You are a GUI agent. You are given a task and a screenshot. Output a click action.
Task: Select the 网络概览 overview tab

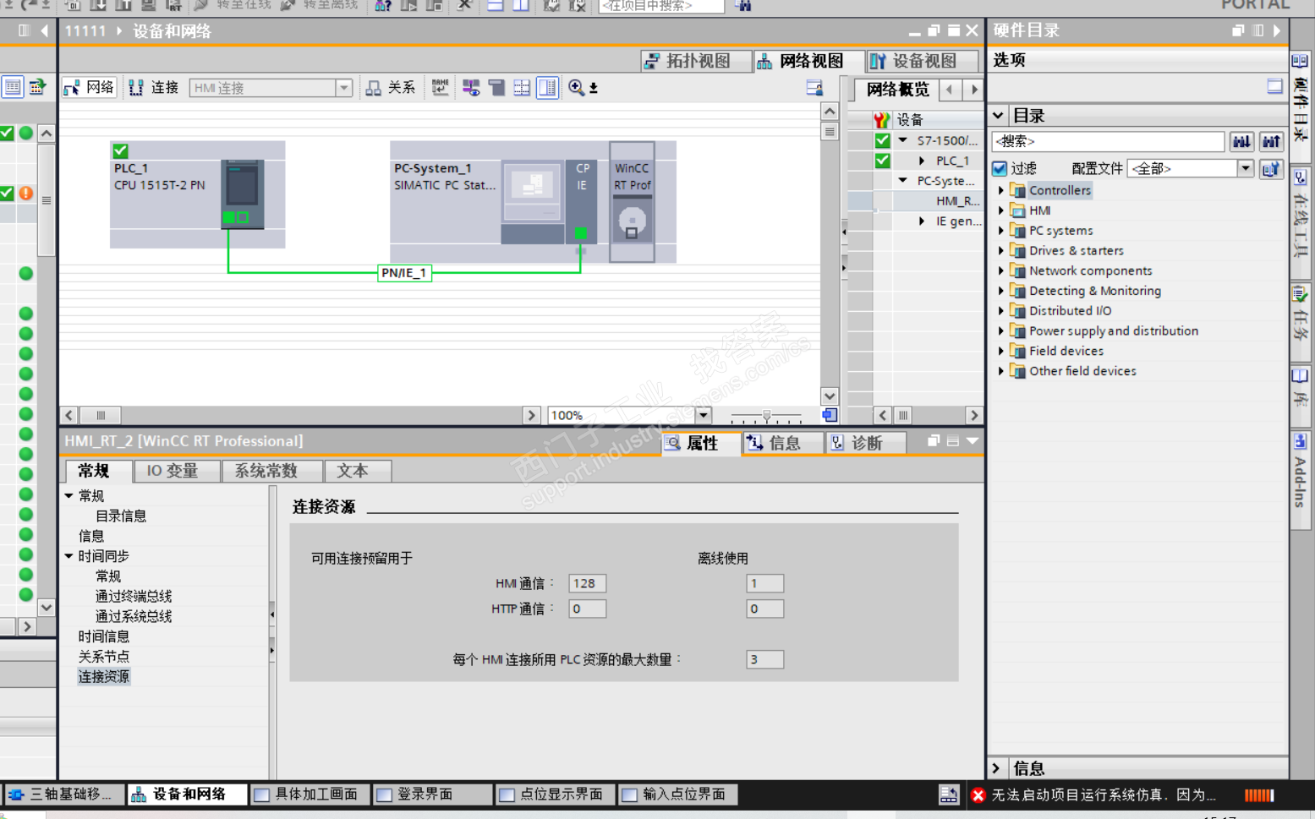pyautogui.click(x=897, y=89)
